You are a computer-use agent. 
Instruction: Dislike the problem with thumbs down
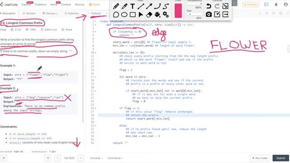pos(31,29)
